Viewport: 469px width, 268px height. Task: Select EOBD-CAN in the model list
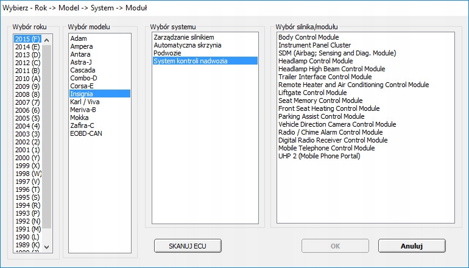pos(86,133)
